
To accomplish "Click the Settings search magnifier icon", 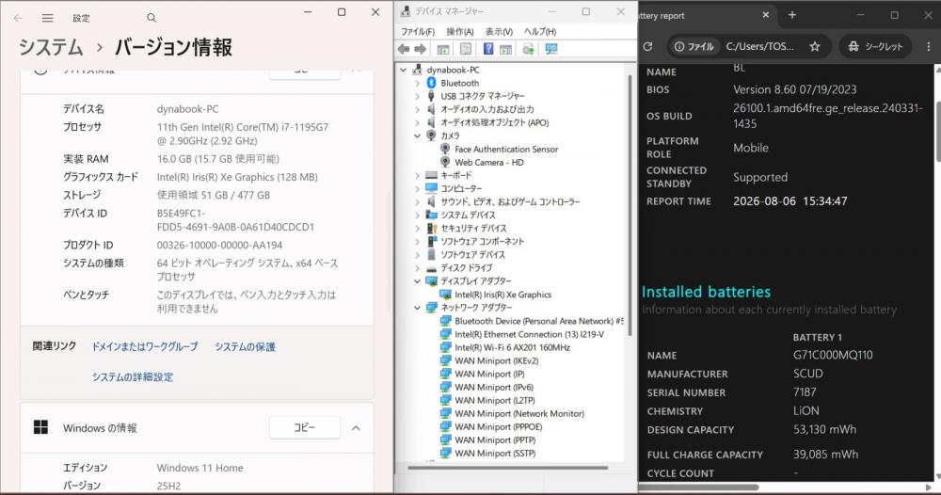I will point(152,18).
